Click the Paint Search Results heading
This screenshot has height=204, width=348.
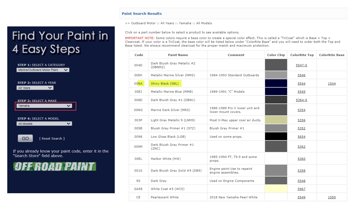142,13
